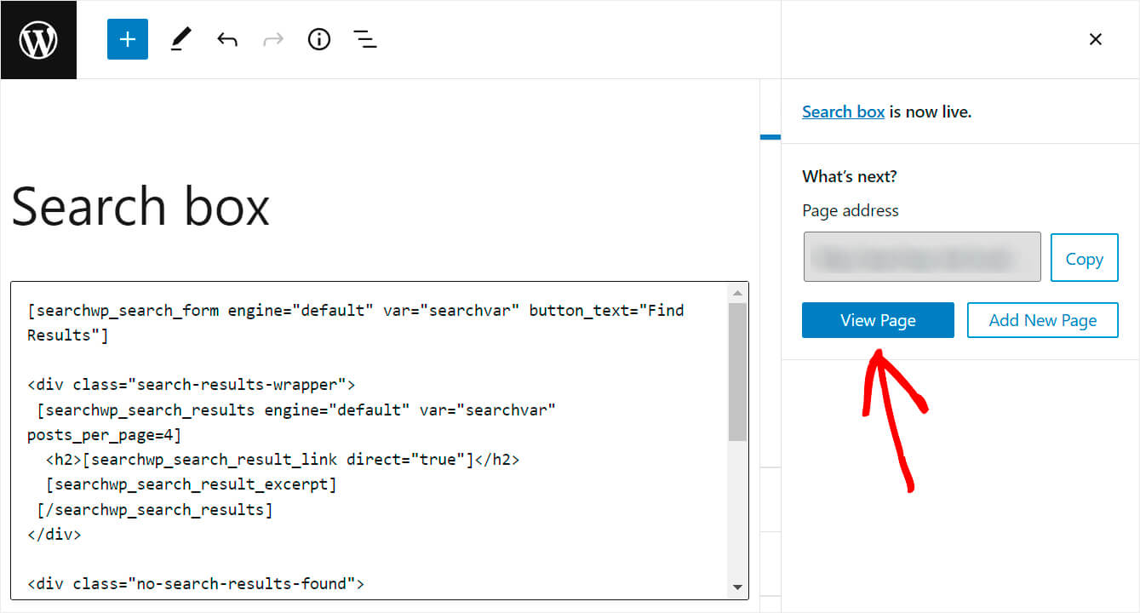Screen dimensions: 1140x613
Task: Redo using the forward arrow icon
Action: (272, 39)
